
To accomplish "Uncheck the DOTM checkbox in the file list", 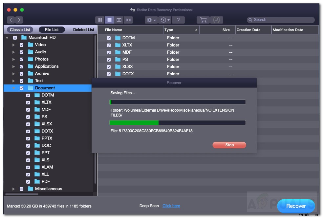I will click(109, 38).
